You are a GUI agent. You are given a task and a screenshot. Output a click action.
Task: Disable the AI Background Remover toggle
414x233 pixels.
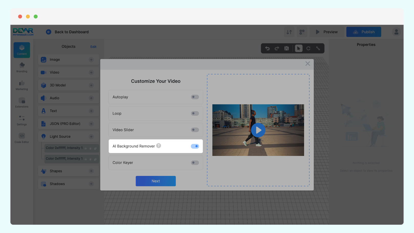click(x=195, y=146)
